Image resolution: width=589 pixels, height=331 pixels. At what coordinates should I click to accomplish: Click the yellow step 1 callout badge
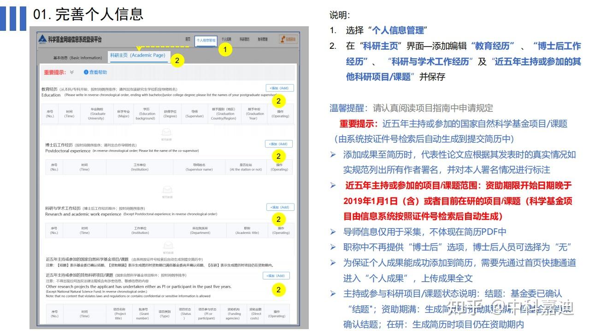point(225,49)
